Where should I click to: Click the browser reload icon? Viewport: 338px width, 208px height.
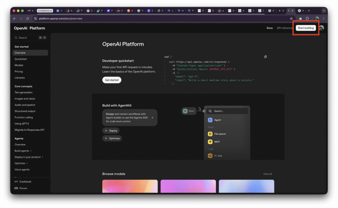tap(28, 18)
